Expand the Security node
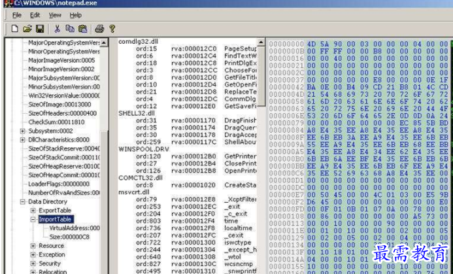The height and width of the screenshot is (274, 453). tap(33, 264)
